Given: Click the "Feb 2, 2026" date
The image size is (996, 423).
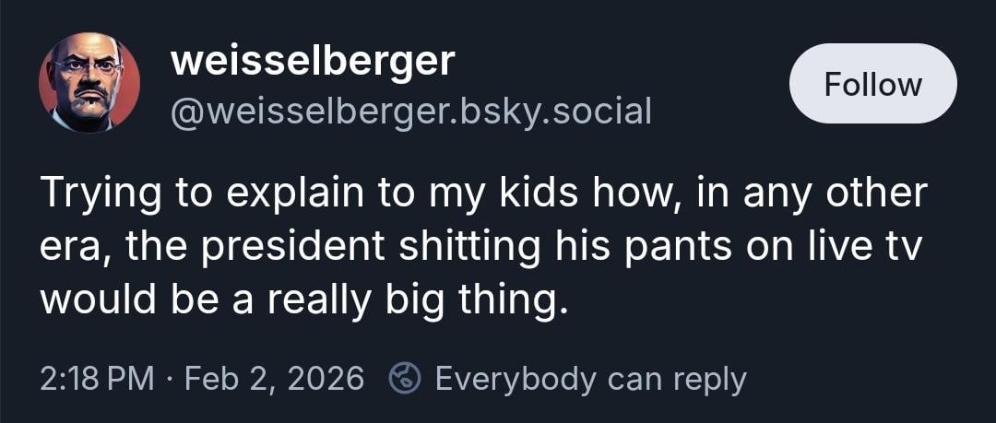Looking at the screenshot, I should tap(274, 379).
